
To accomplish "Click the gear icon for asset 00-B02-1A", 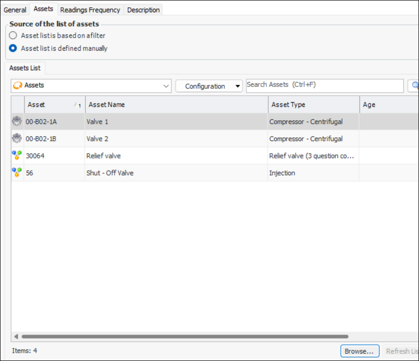I will pos(18,122).
